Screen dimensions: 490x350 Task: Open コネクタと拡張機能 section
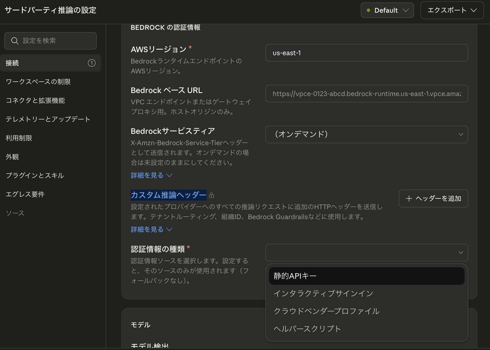51,101
